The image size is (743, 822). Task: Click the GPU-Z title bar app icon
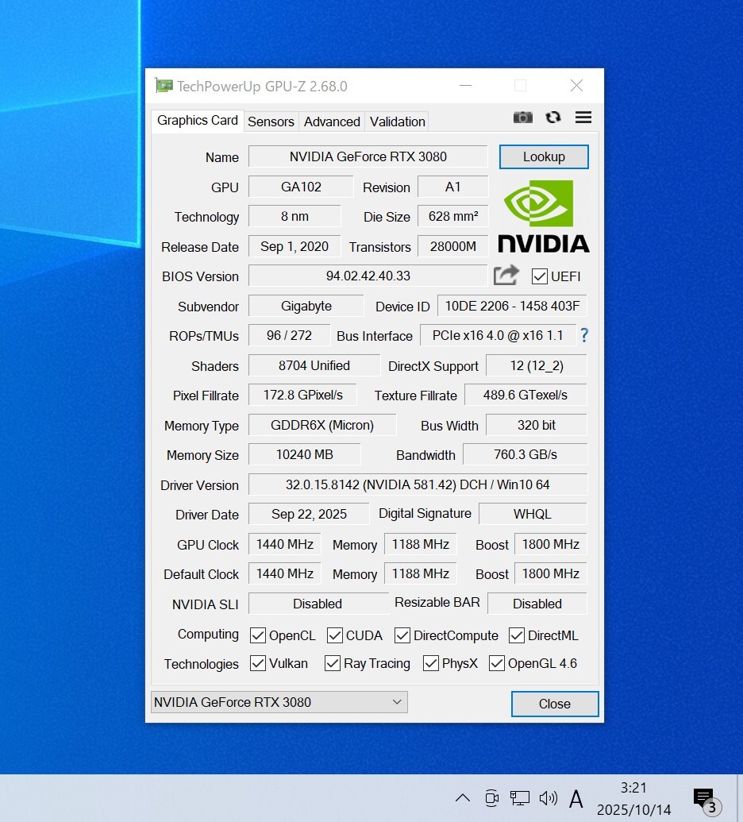click(x=164, y=86)
